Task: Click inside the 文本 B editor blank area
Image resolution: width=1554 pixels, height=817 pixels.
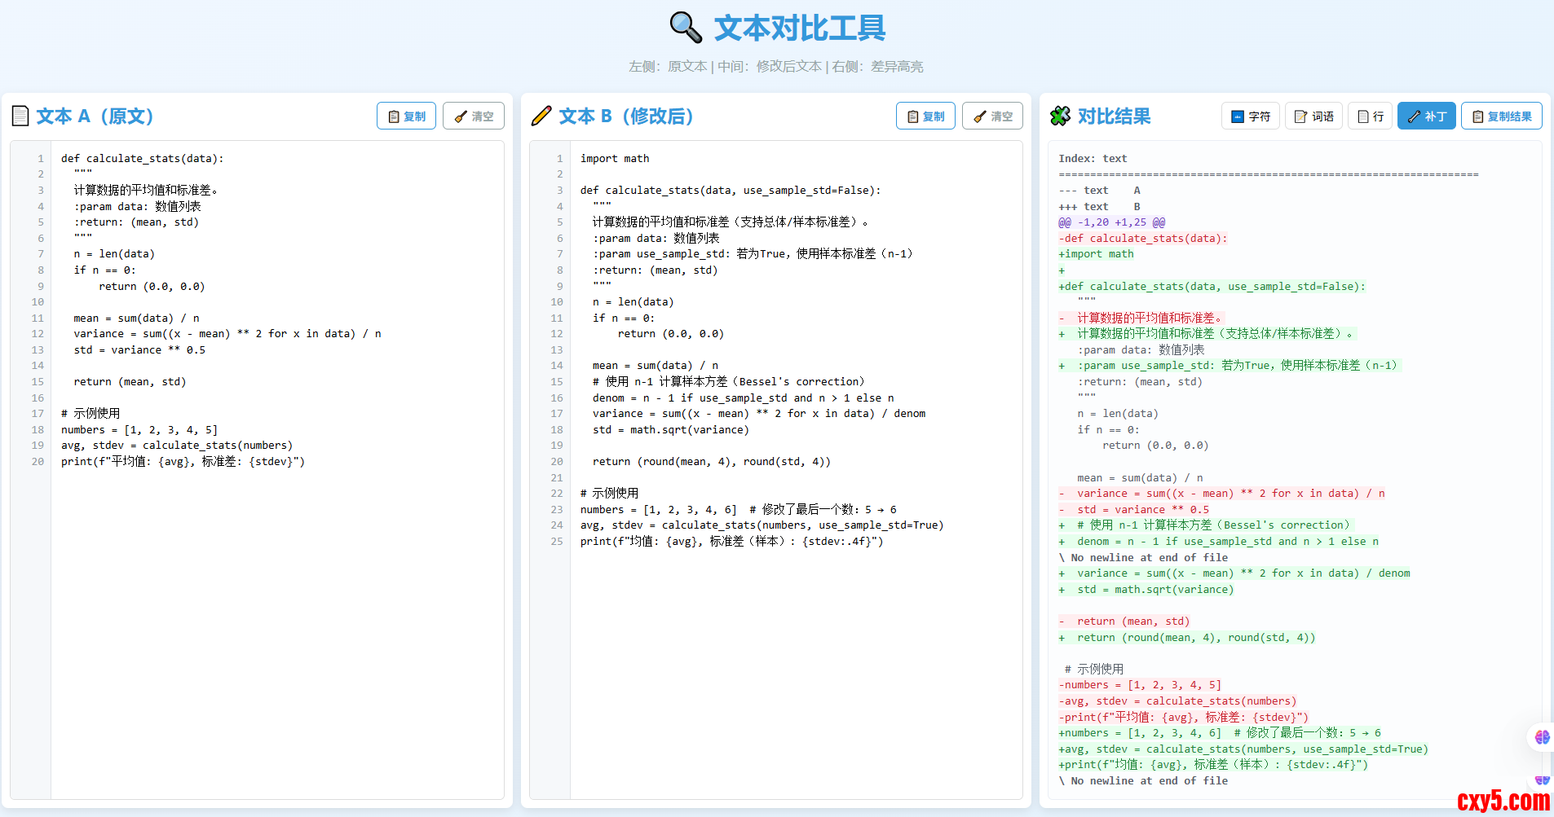Action: tap(795, 668)
